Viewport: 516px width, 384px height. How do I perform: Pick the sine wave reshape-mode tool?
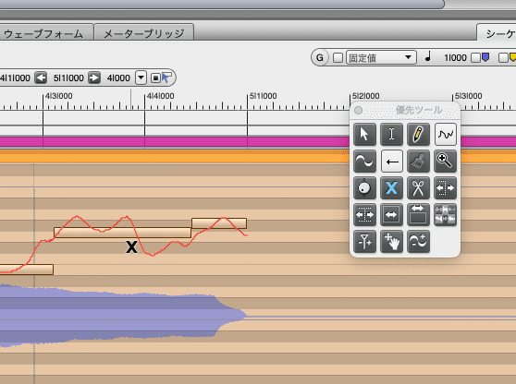pos(364,162)
